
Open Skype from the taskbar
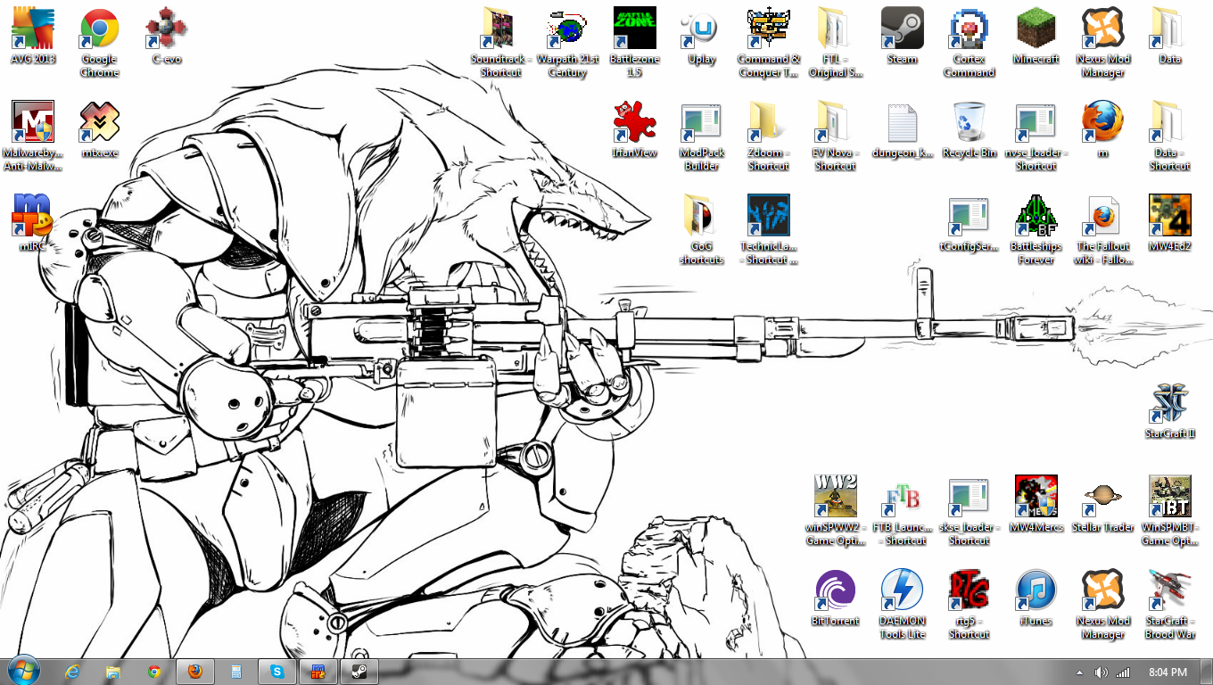click(x=277, y=672)
